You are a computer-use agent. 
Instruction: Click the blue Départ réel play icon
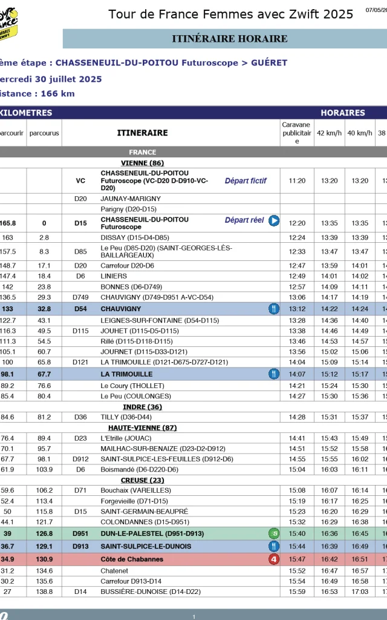click(274, 220)
